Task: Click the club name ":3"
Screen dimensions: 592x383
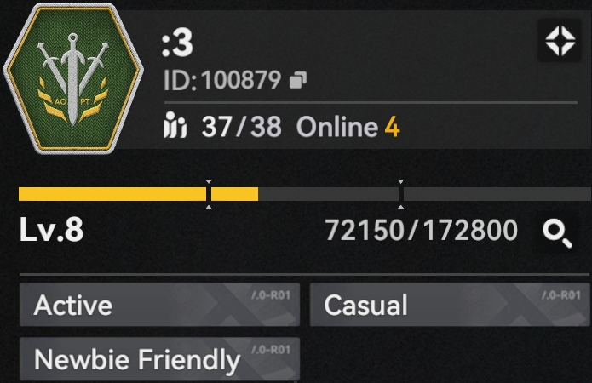Action: click(x=177, y=43)
